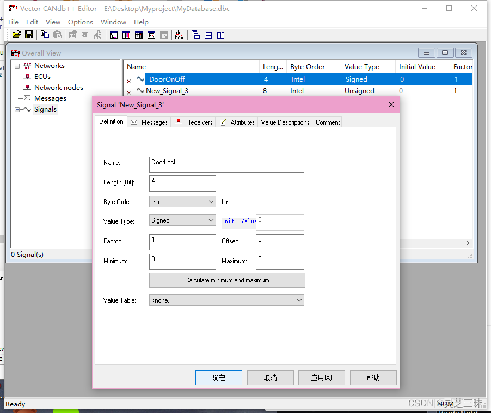This screenshot has width=491, height=413.
Task: Switch to the Receivers tab
Action: 194,122
